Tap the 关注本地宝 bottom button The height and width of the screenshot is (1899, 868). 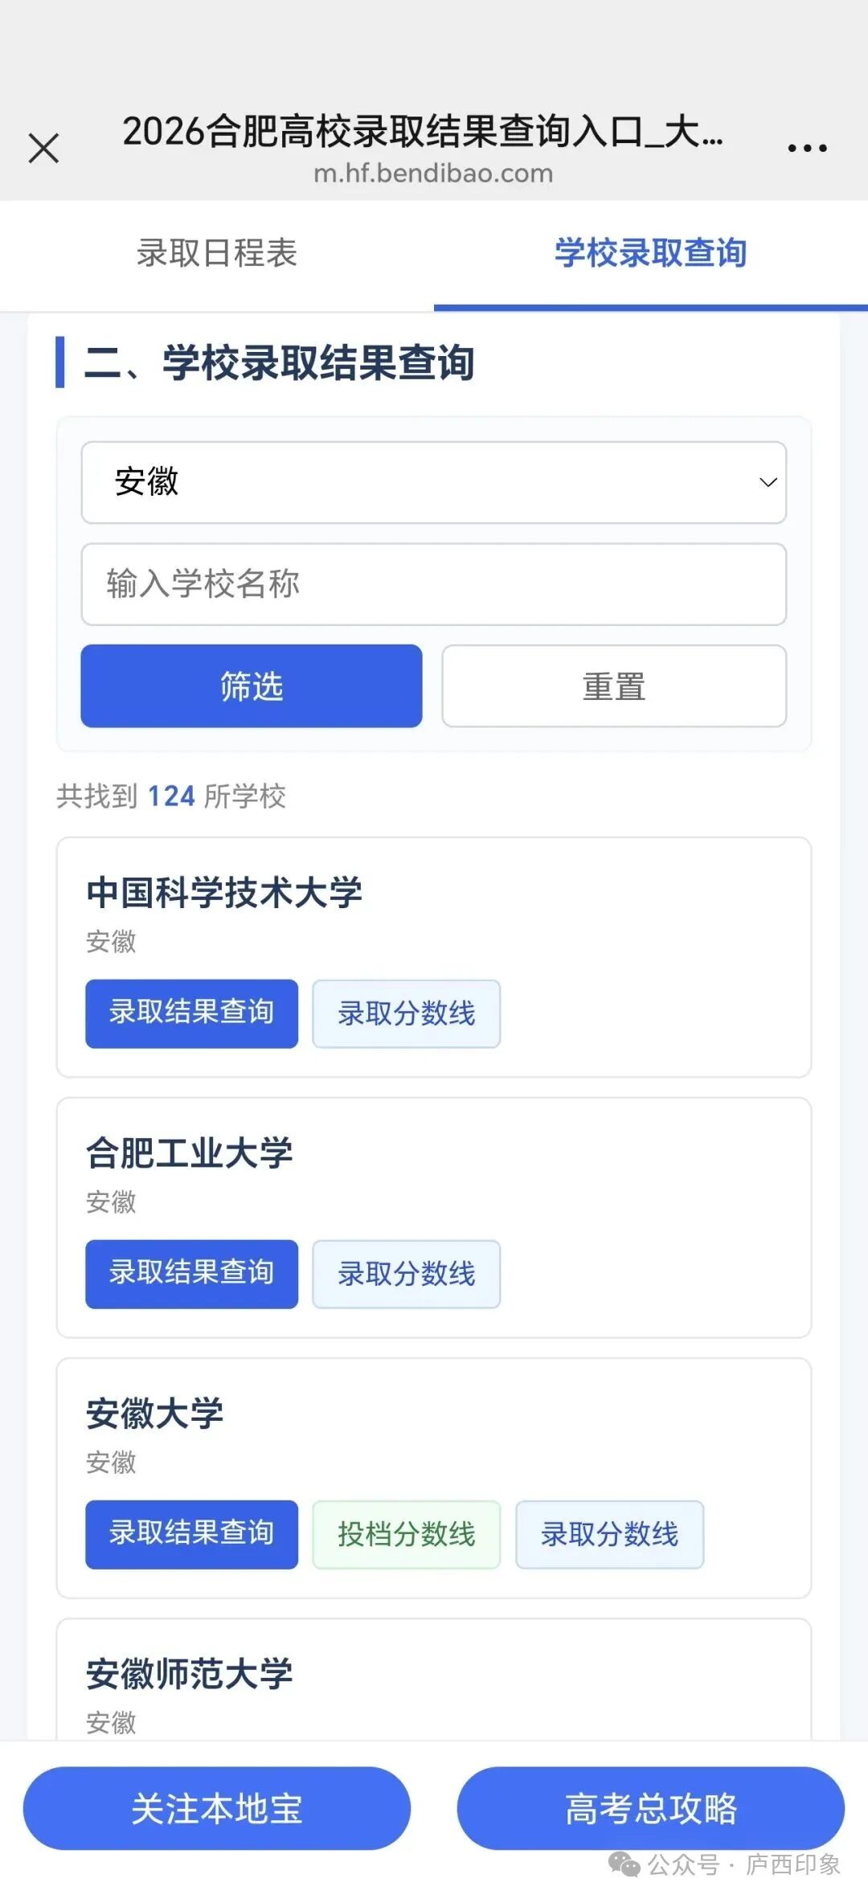(217, 1808)
